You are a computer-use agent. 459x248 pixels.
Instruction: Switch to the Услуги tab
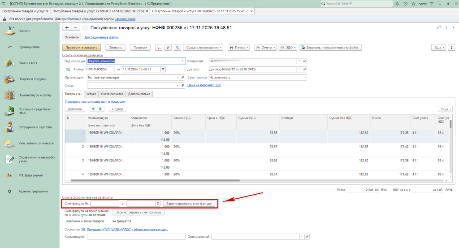(x=91, y=94)
